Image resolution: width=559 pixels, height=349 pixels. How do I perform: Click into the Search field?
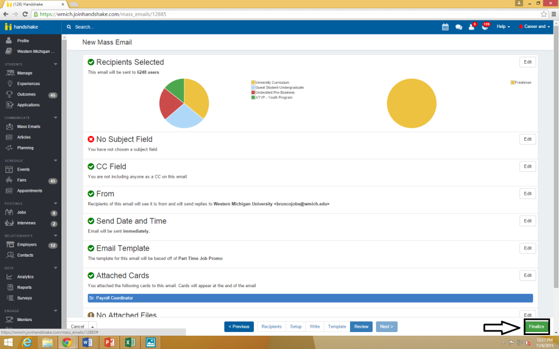[x=84, y=27]
